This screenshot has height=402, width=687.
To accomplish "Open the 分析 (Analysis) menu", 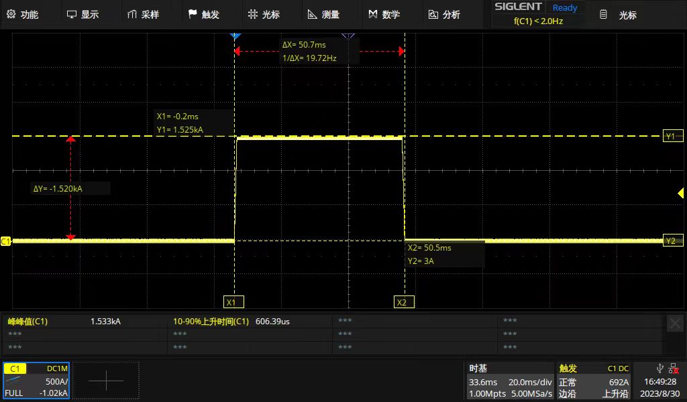I will point(444,14).
